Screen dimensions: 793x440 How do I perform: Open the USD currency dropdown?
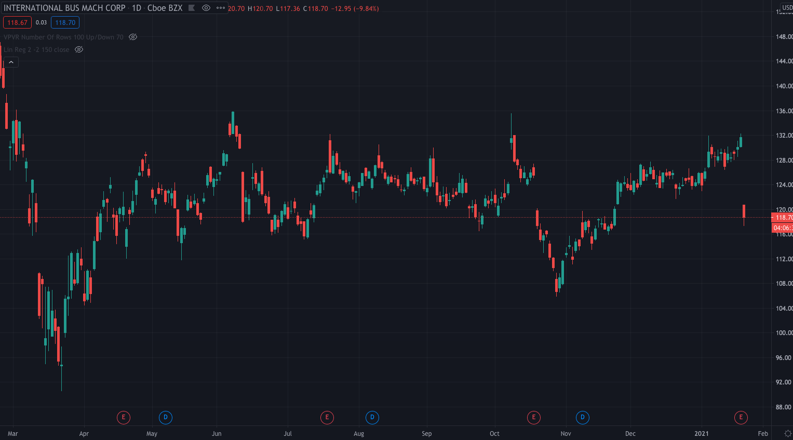(787, 8)
